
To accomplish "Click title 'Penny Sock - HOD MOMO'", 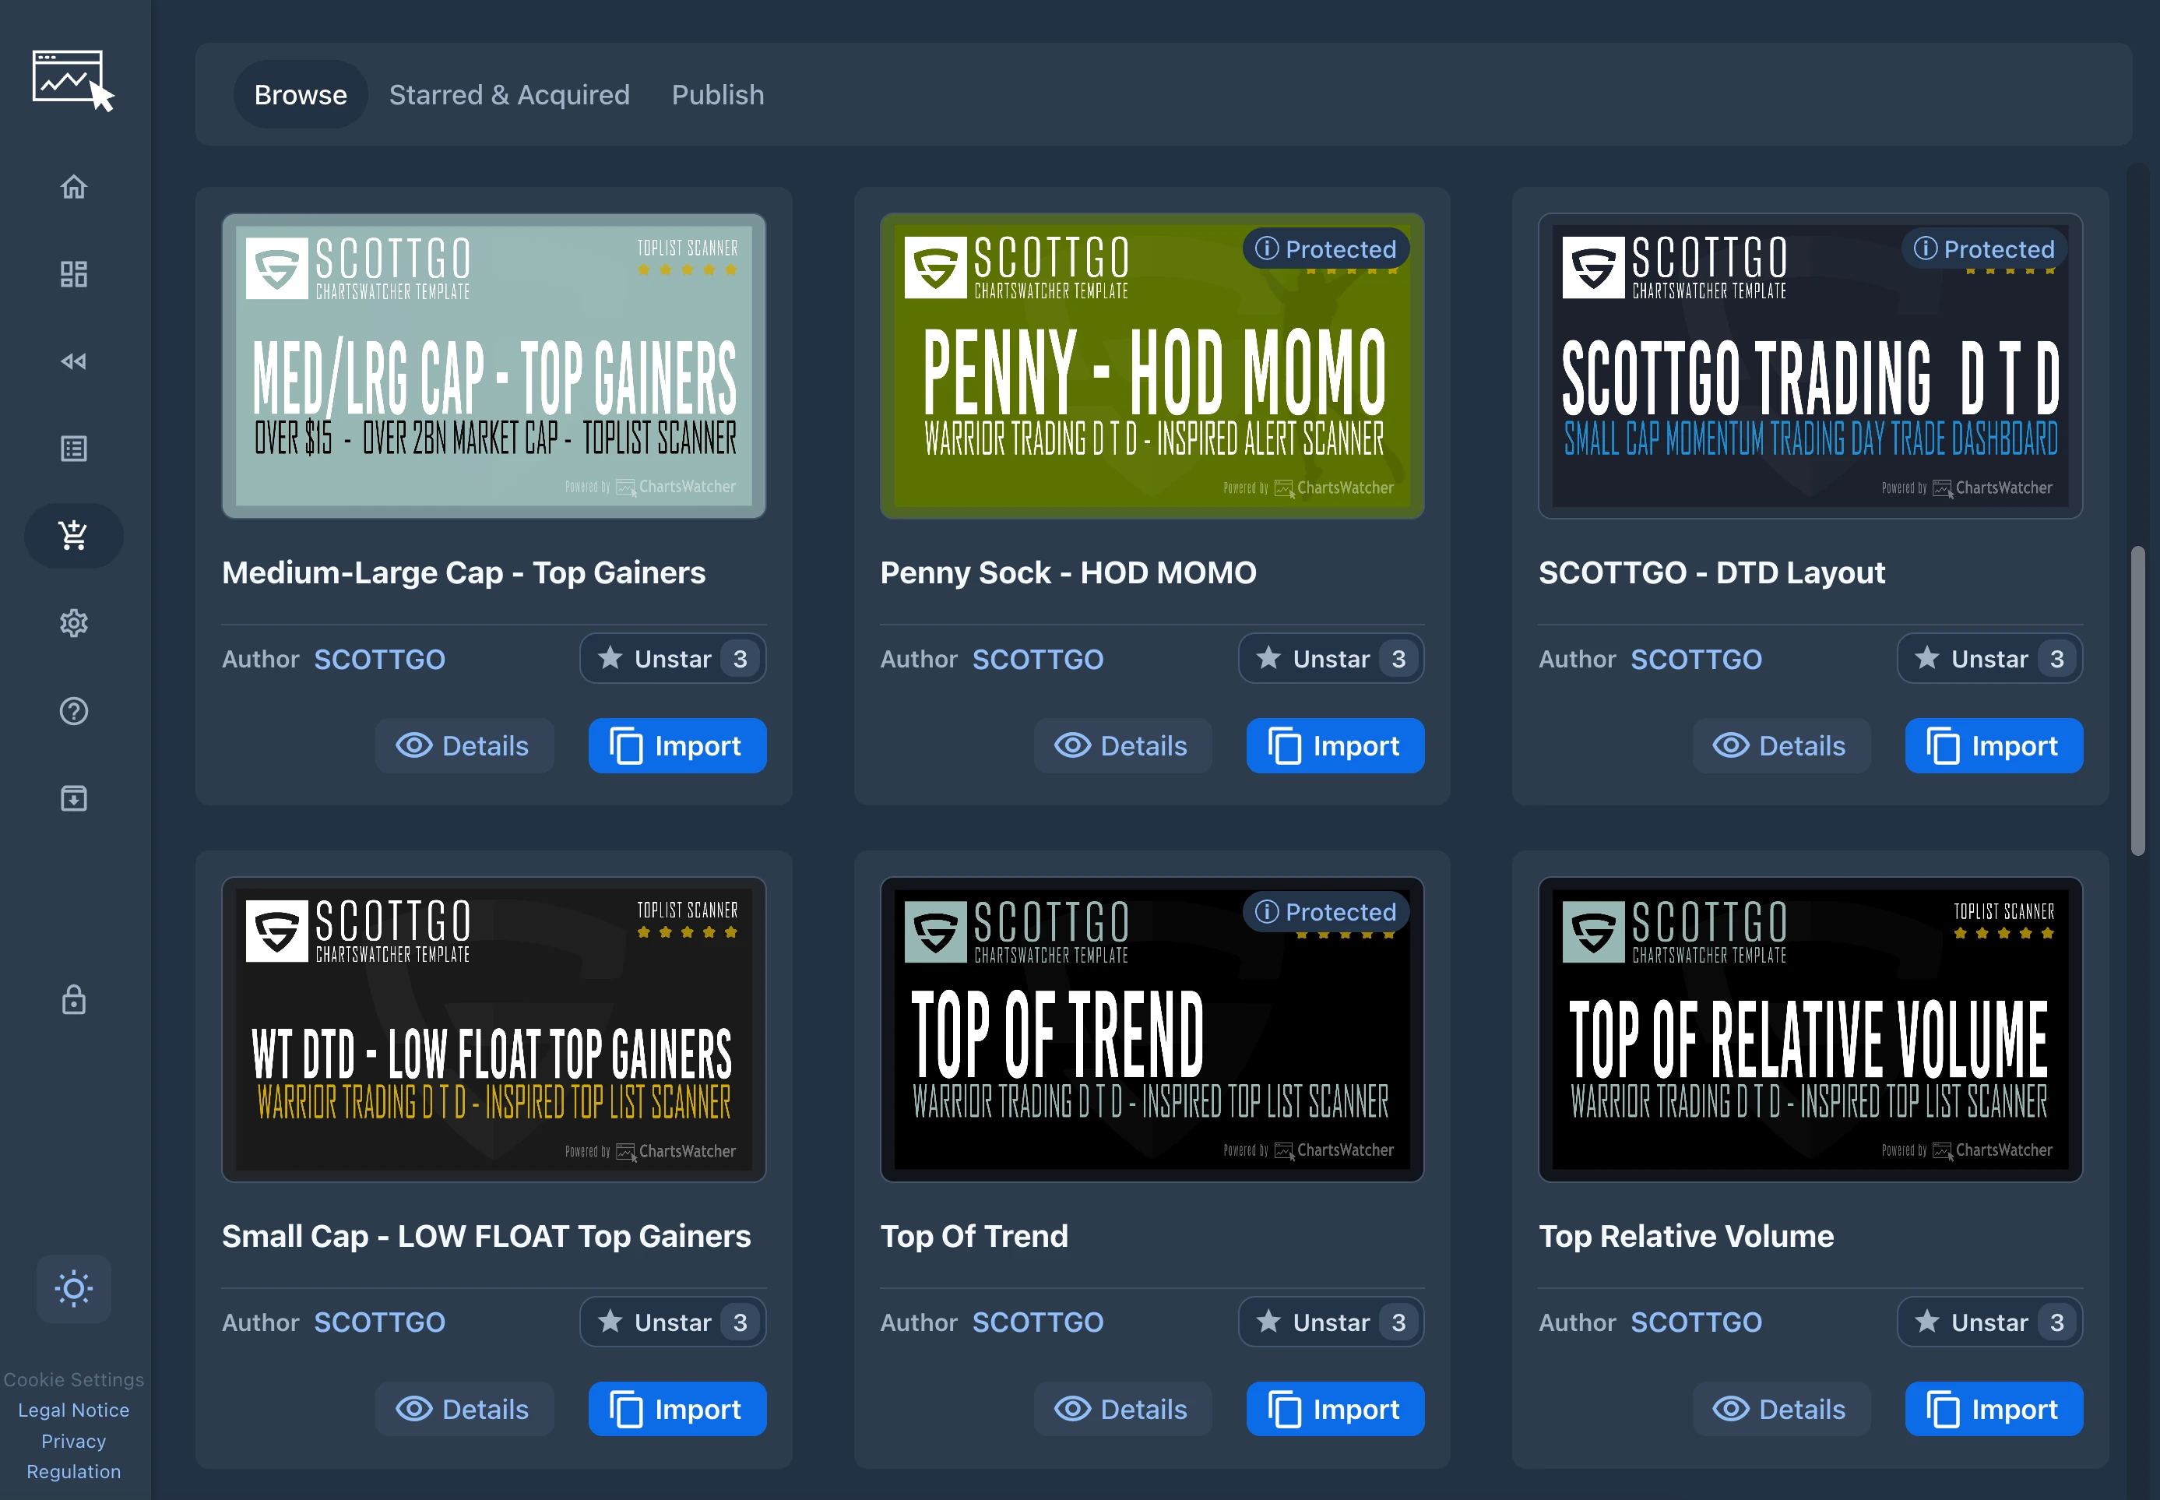I will tap(1068, 573).
